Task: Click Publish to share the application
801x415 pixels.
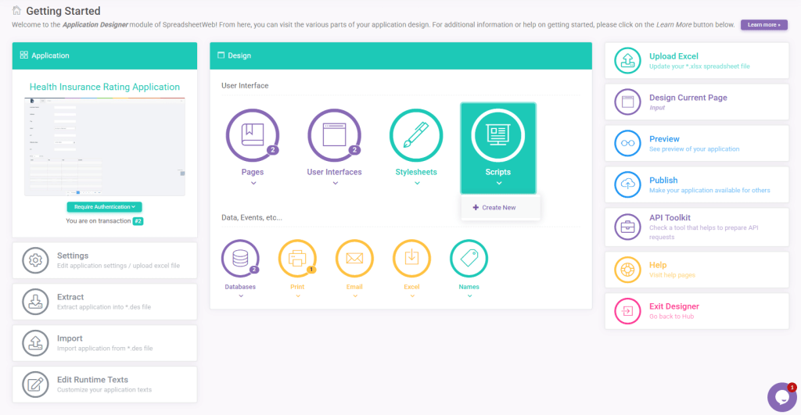Action: (663, 180)
